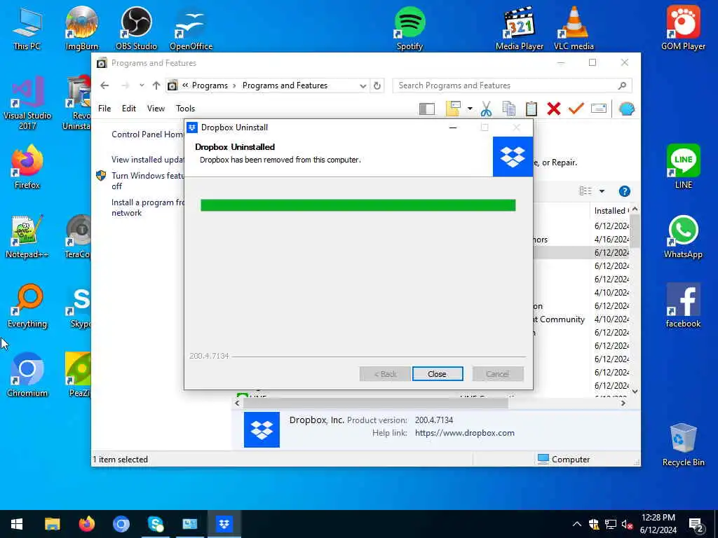Open Notepad++ desktop shortcut
This screenshot has height=538, width=718.
pyautogui.click(x=27, y=237)
